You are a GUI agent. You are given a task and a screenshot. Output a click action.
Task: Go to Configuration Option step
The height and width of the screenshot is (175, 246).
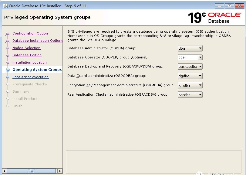tap(30, 33)
